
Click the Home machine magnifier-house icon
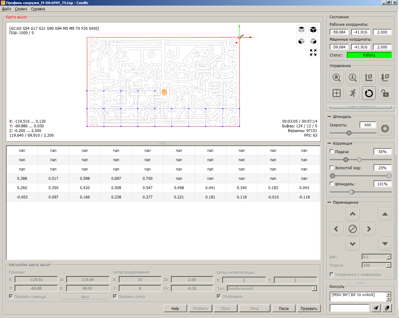[337, 78]
